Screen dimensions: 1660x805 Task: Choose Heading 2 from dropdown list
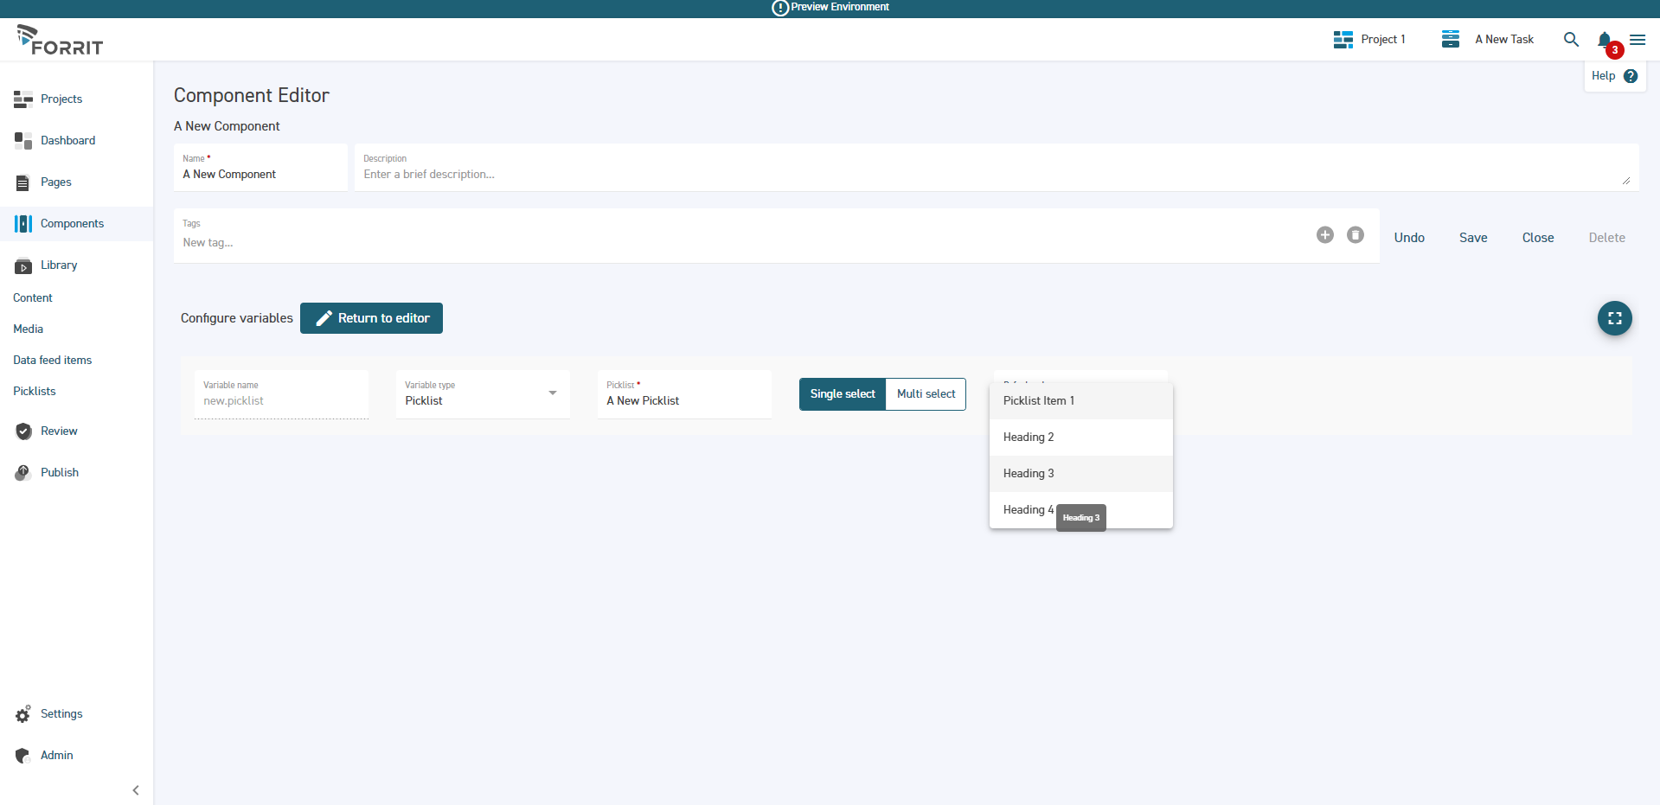point(1029,438)
